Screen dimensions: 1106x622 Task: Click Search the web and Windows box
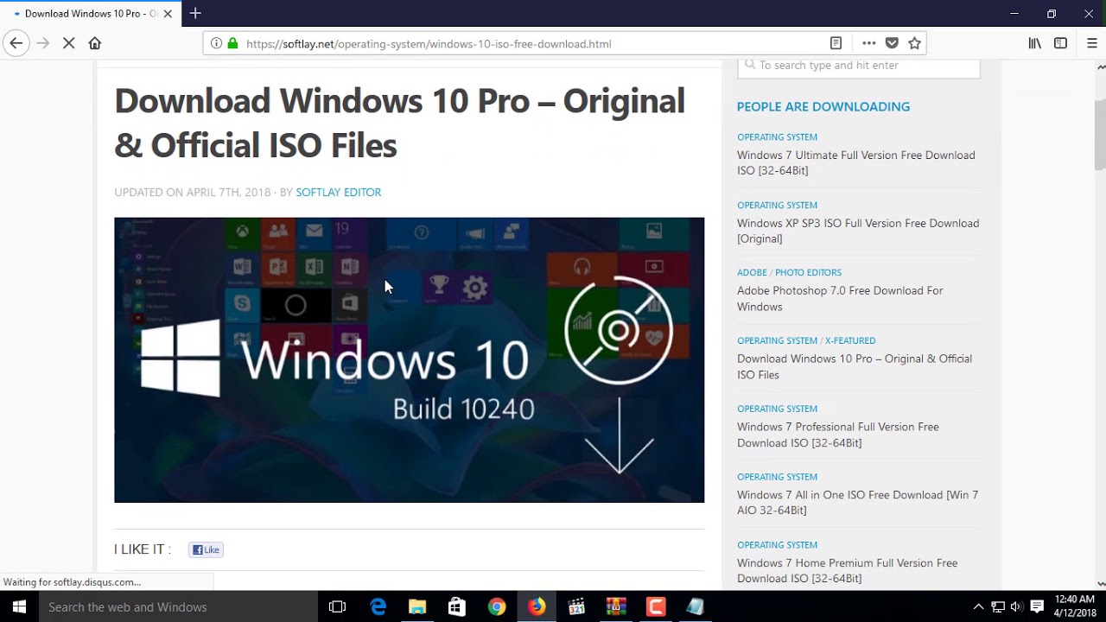point(179,606)
